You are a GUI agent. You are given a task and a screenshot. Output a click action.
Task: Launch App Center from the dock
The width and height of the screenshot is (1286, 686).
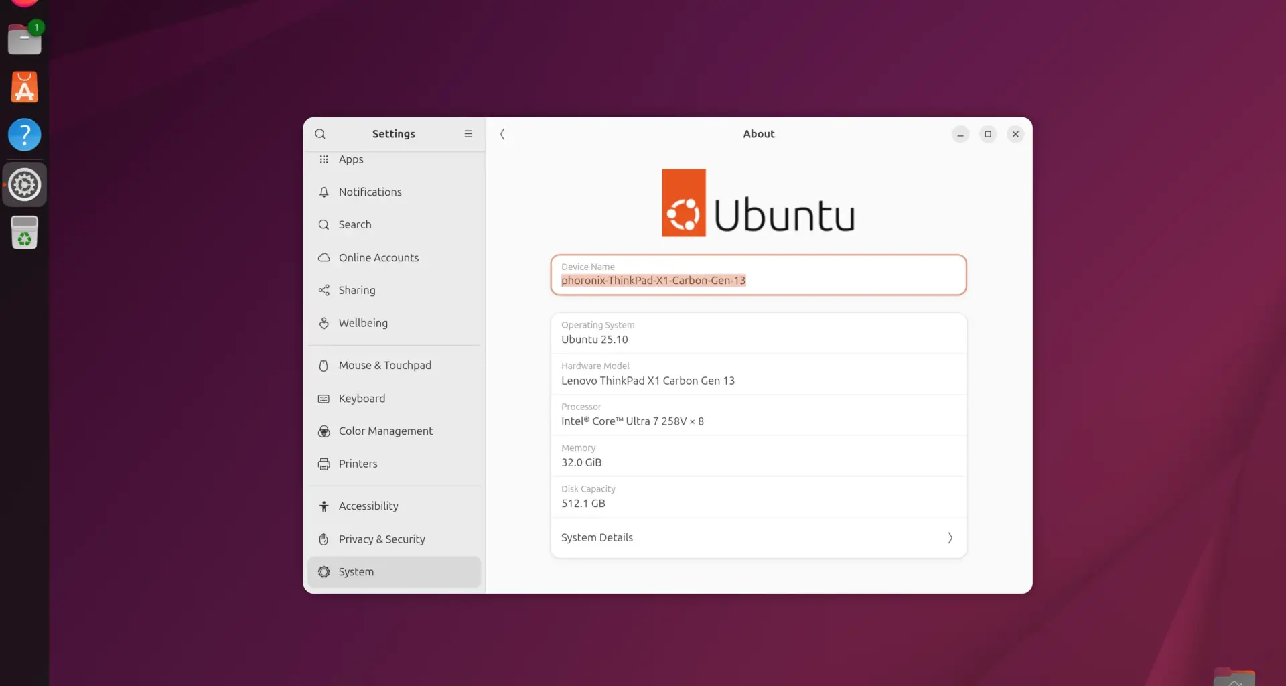[24, 87]
